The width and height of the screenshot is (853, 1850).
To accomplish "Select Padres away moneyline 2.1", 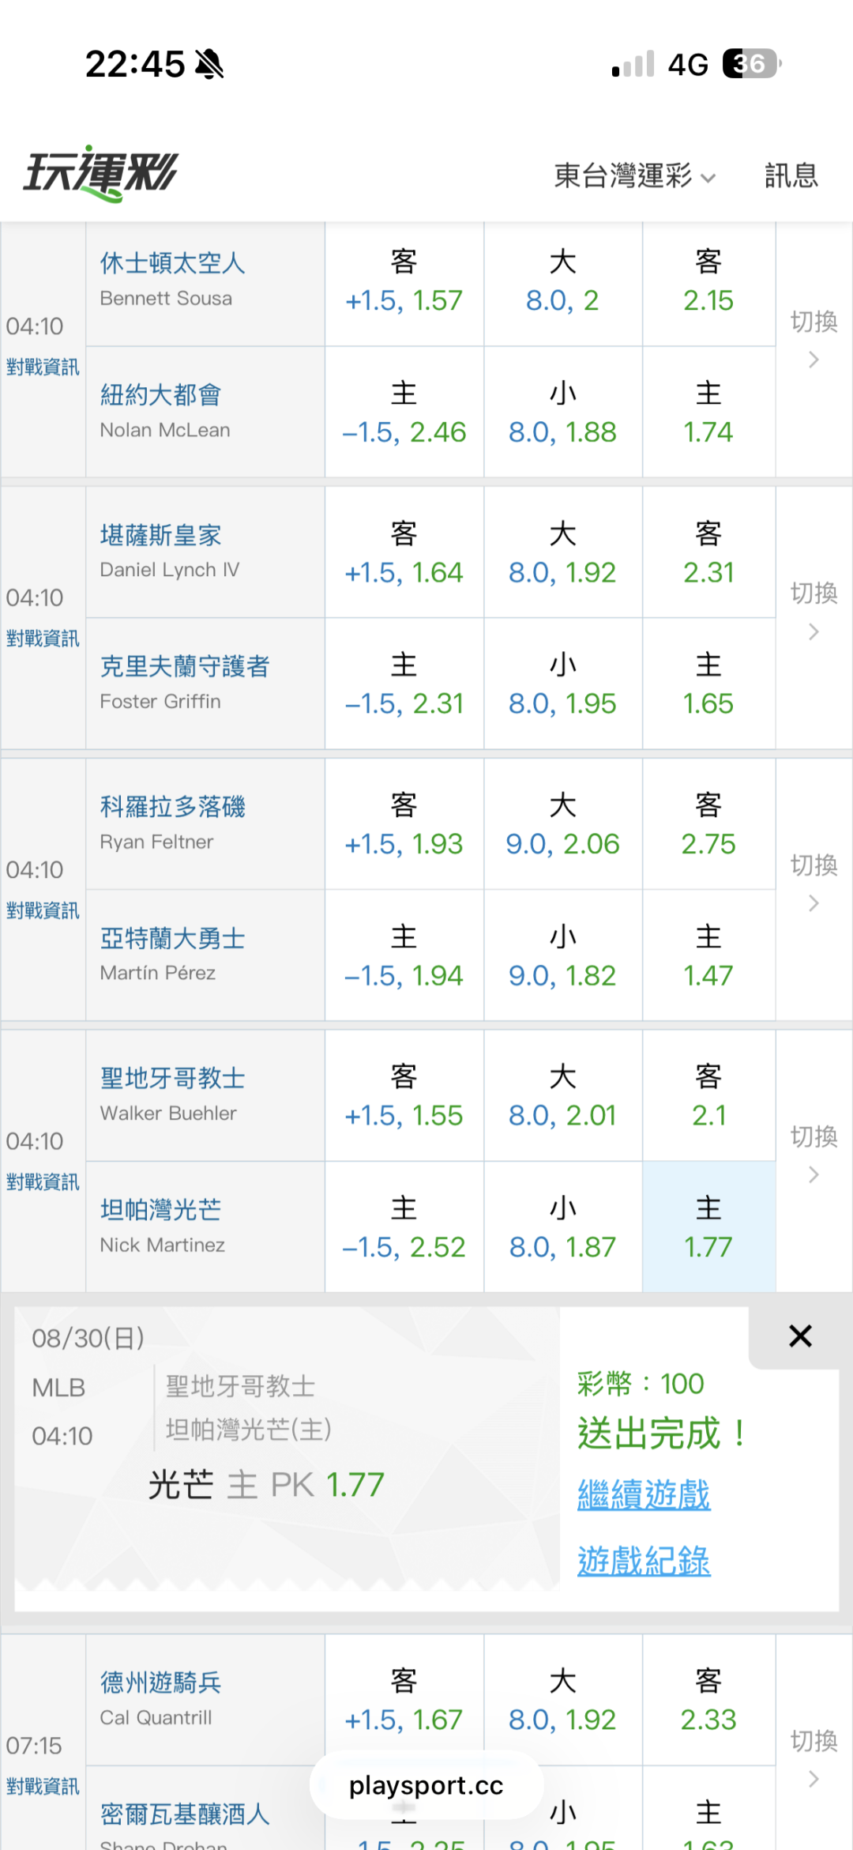I will click(709, 1096).
